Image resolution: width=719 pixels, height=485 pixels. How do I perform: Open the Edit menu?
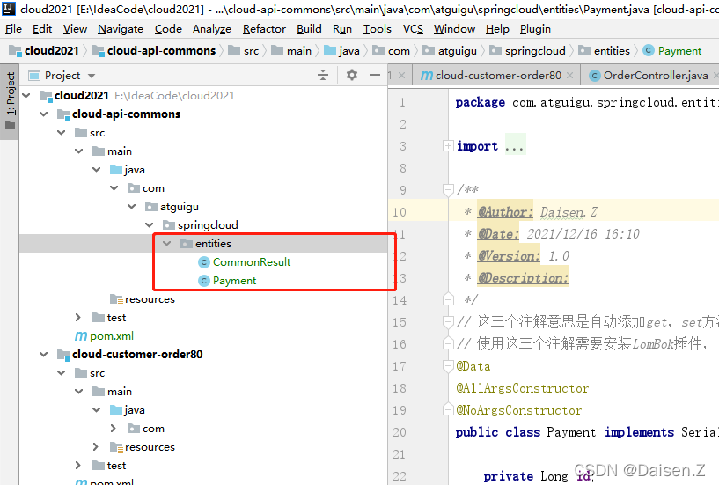click(42, 29)
